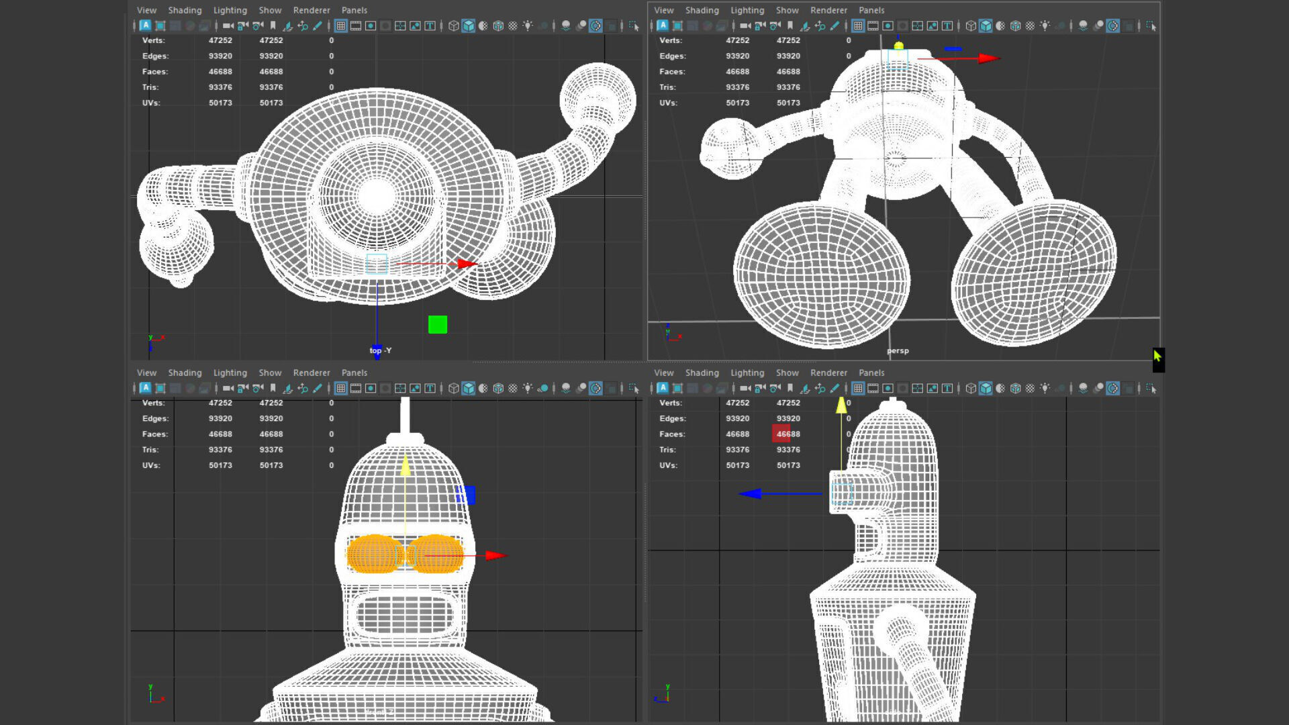Click orange selected eyes mesh in front view

(x=405, y=554)
